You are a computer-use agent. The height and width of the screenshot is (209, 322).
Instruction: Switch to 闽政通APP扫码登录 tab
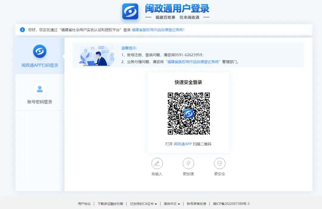tap(40, 56)
